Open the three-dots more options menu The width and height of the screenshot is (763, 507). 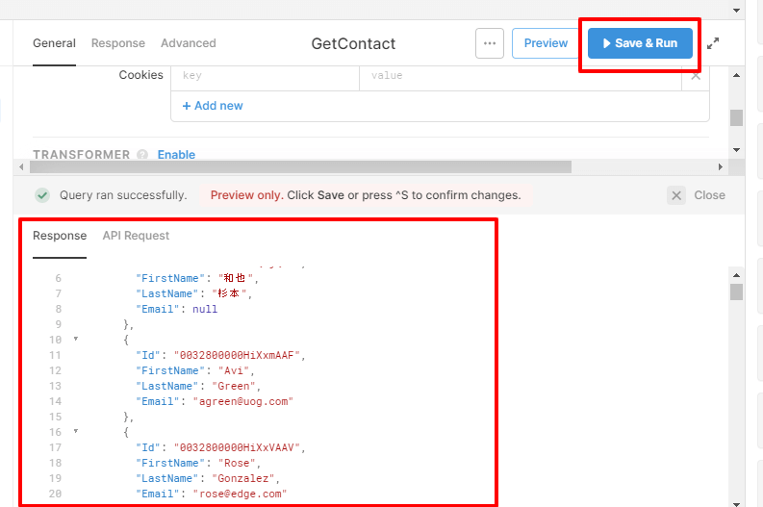pos(490,43)
